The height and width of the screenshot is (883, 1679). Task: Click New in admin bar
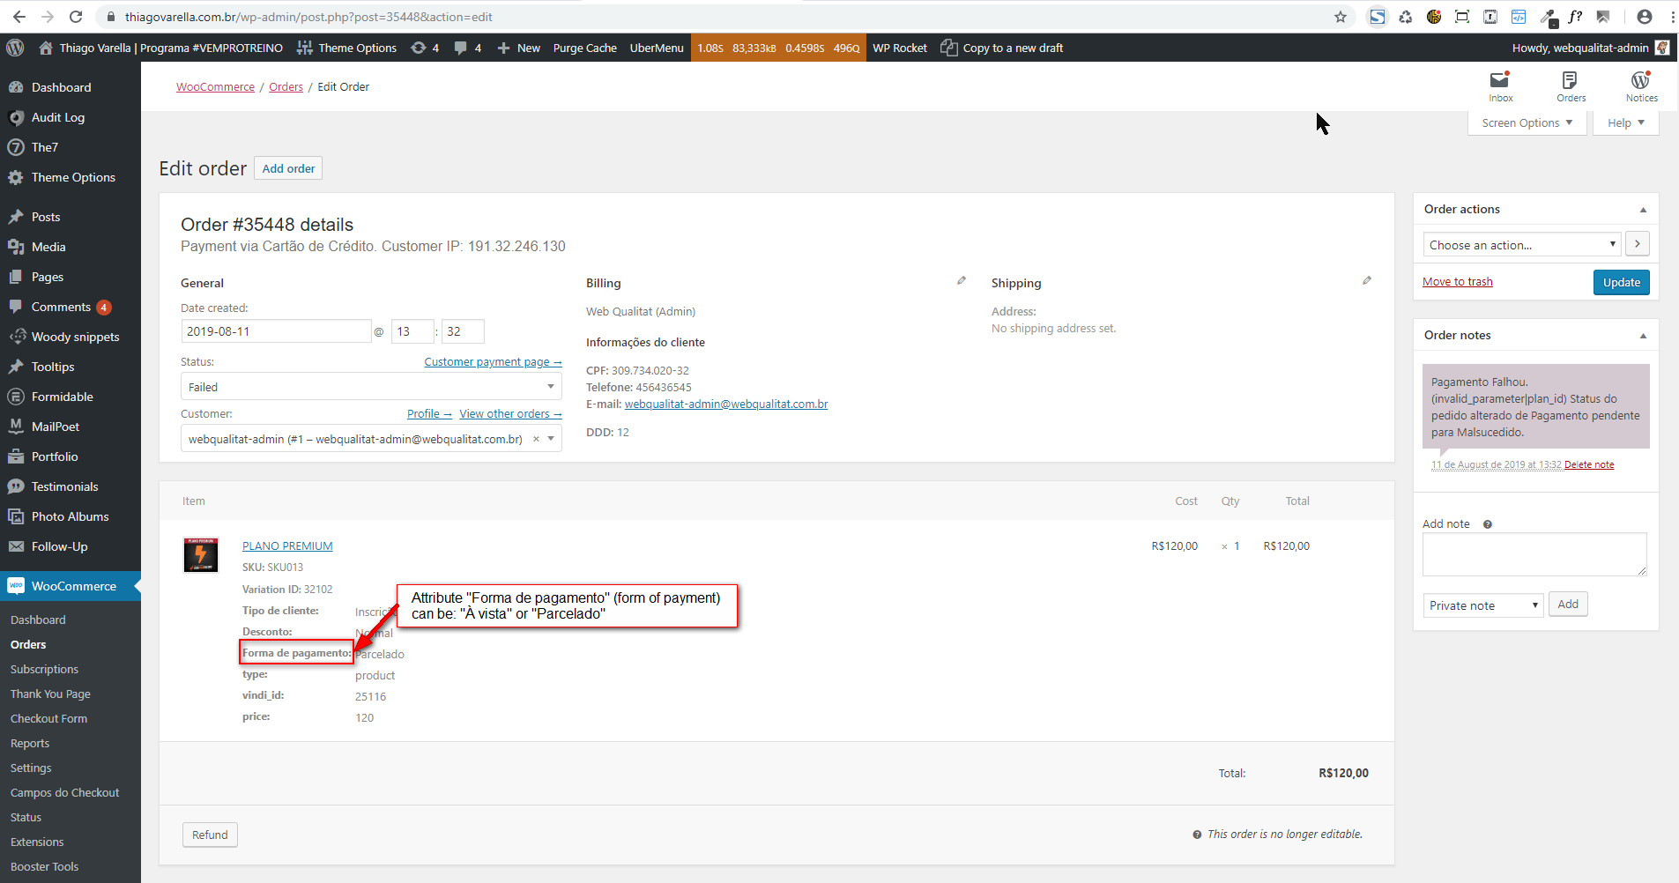[518, 48]
